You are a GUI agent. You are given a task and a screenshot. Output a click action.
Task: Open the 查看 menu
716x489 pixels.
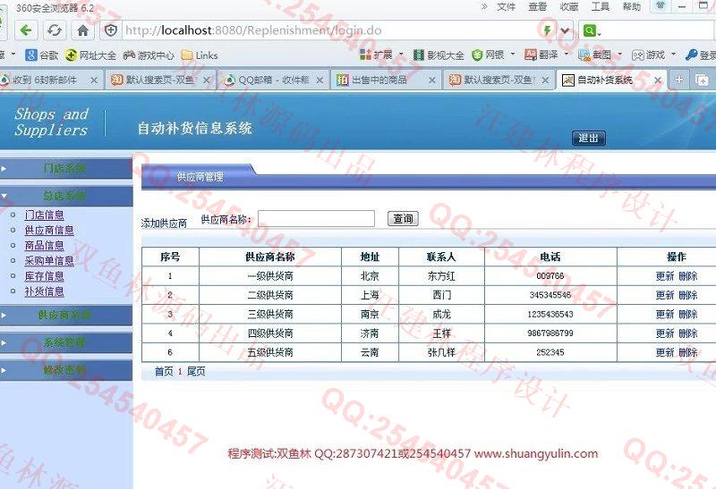pyautogui.click(x=538, y=6)
